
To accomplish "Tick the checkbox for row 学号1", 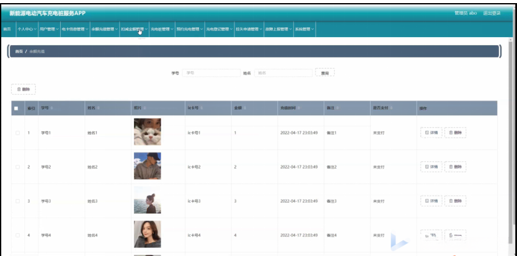I will click(x=17, y=133).
